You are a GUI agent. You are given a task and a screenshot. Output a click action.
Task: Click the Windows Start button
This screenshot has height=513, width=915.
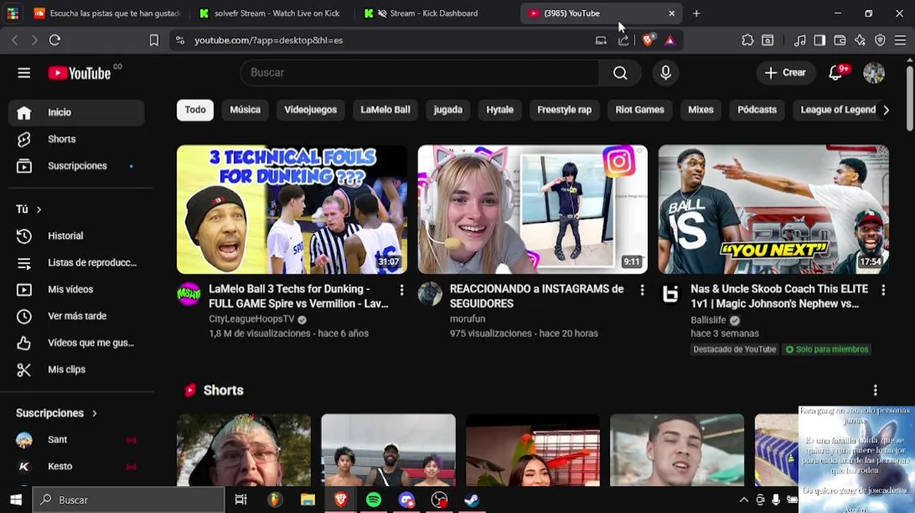[x=16, y=500]
